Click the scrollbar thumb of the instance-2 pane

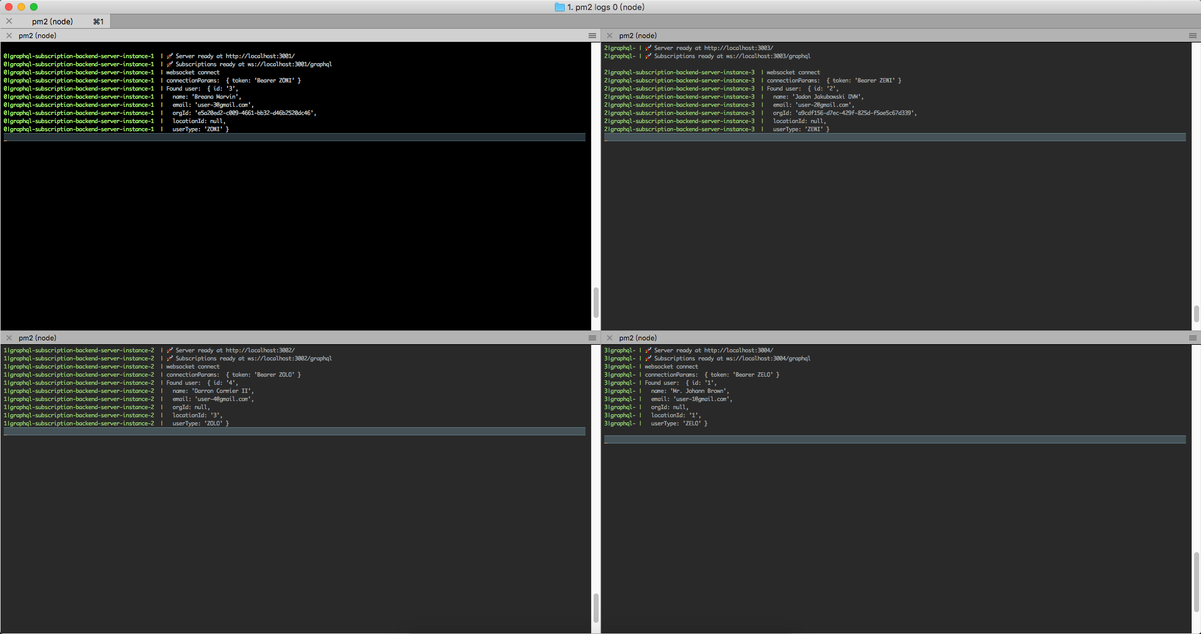595,607
